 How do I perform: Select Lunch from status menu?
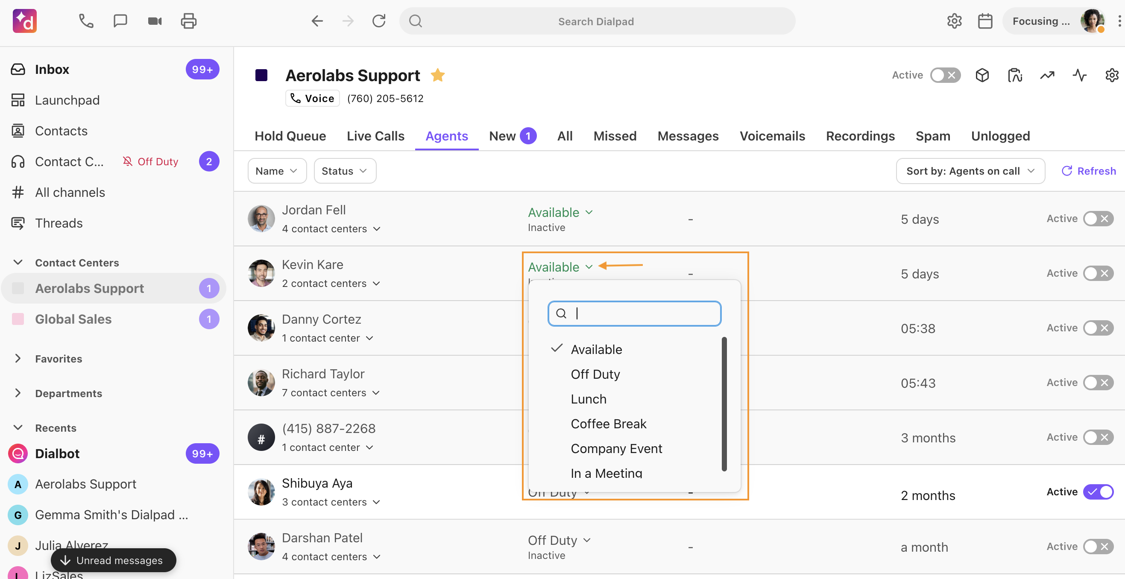(588, 399)
